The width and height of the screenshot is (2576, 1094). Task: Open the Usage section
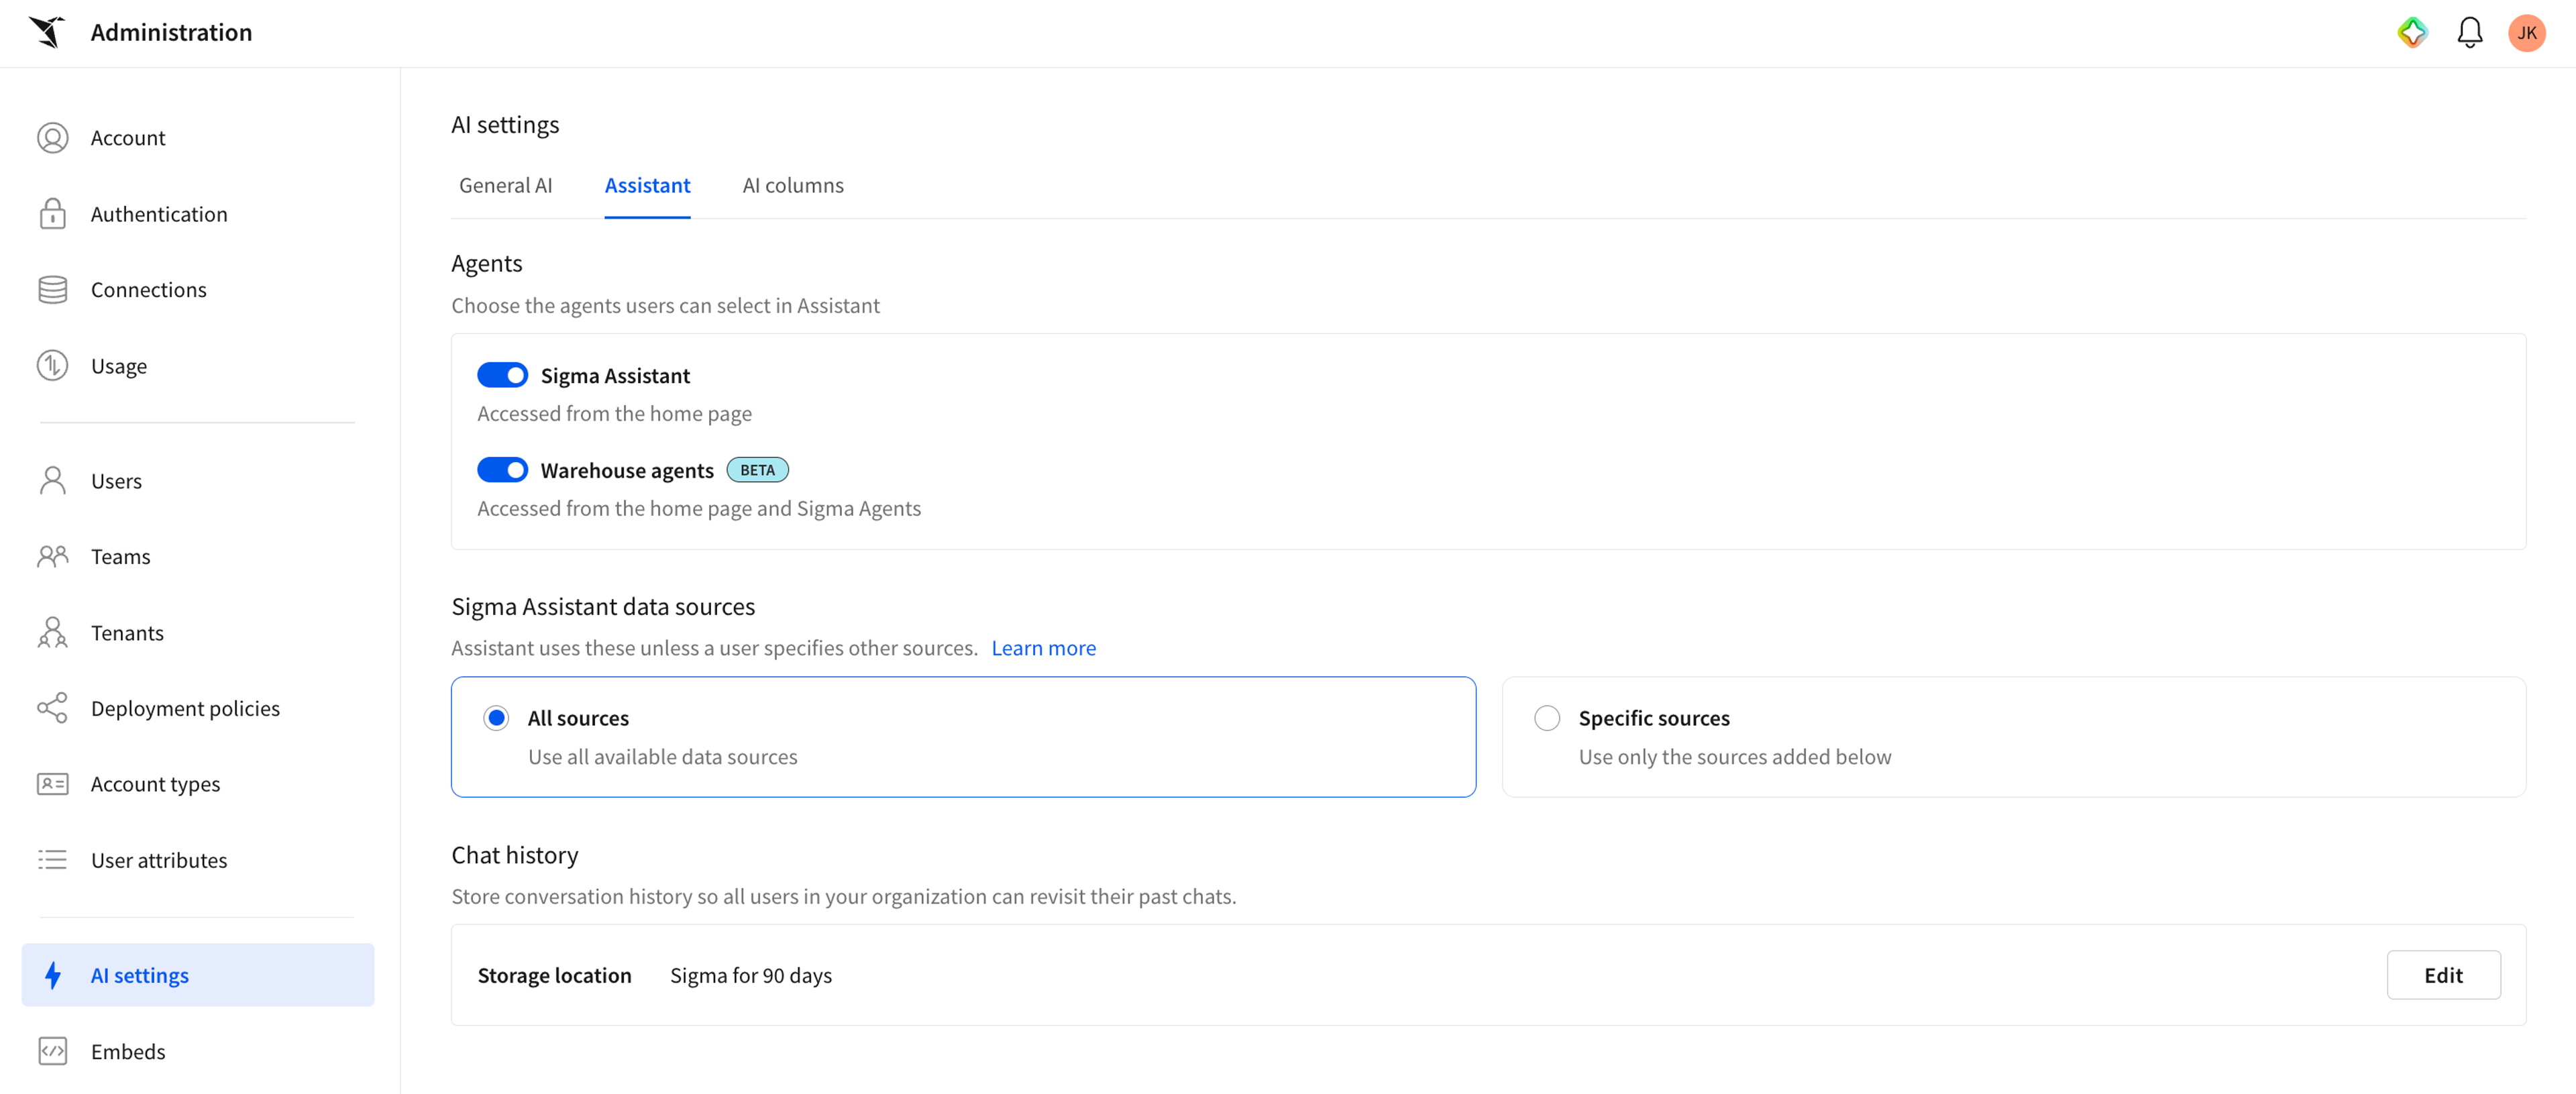point(198,365)
